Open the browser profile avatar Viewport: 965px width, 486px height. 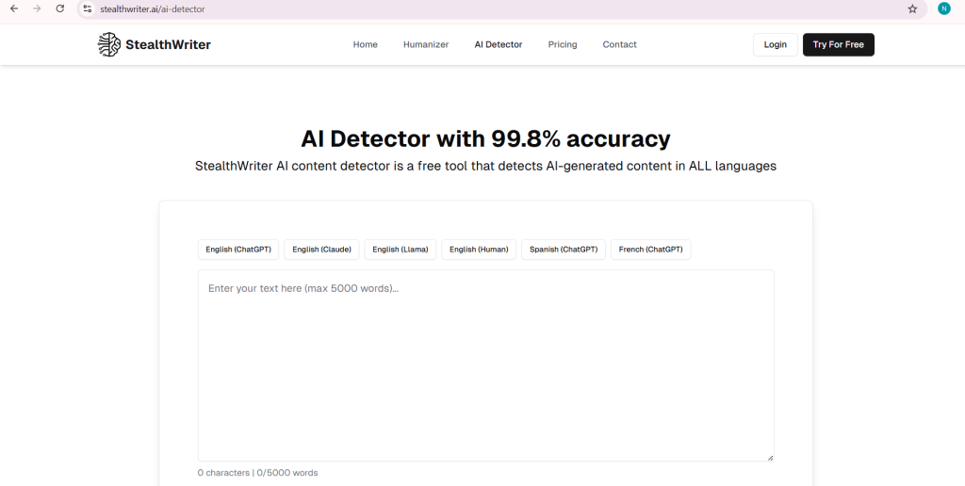(x=943, y=8)
